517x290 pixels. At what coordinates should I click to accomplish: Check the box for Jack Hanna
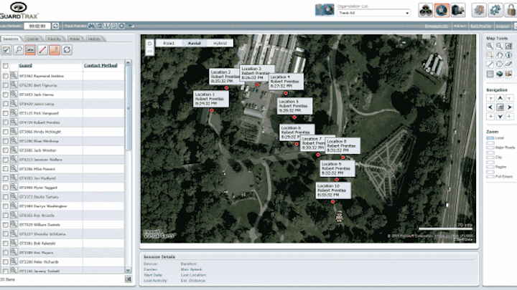pos(5,95)
